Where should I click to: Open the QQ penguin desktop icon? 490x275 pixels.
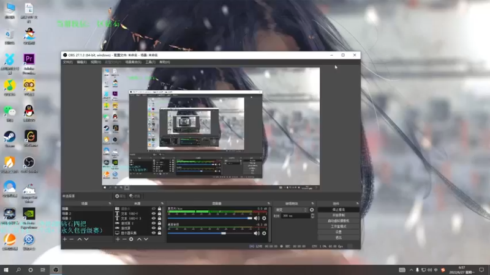[29, 114]
